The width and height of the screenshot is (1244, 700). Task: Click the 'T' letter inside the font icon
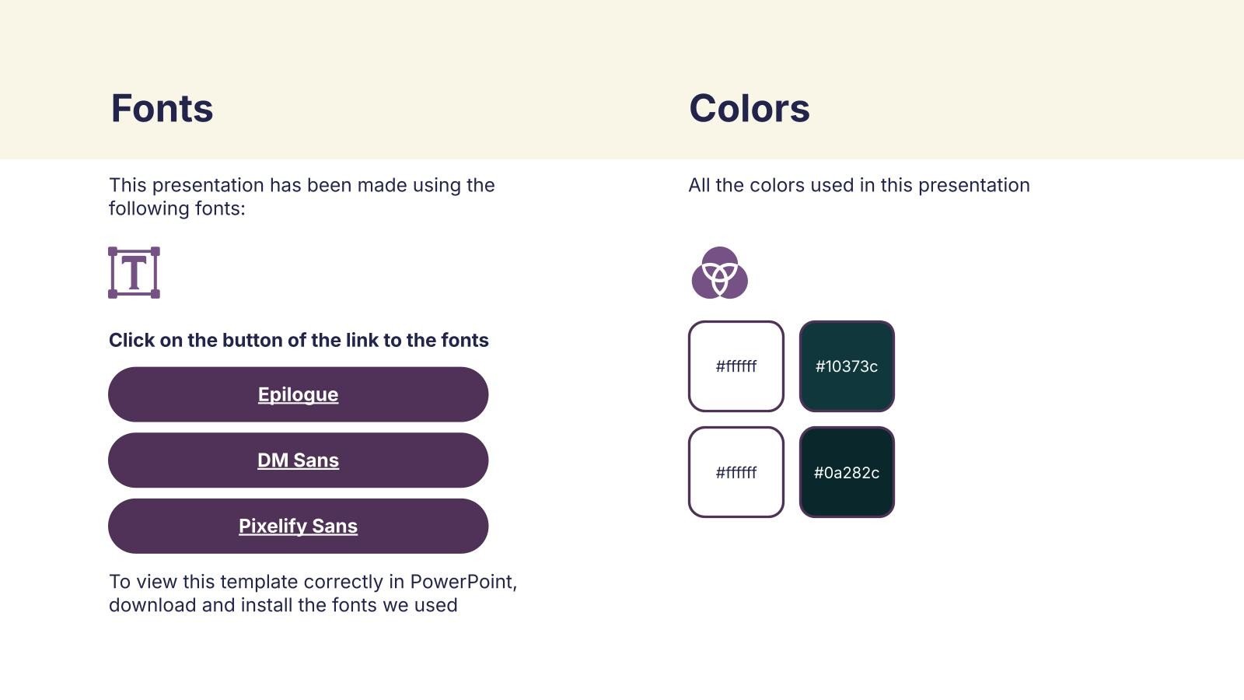coord(135,273)
